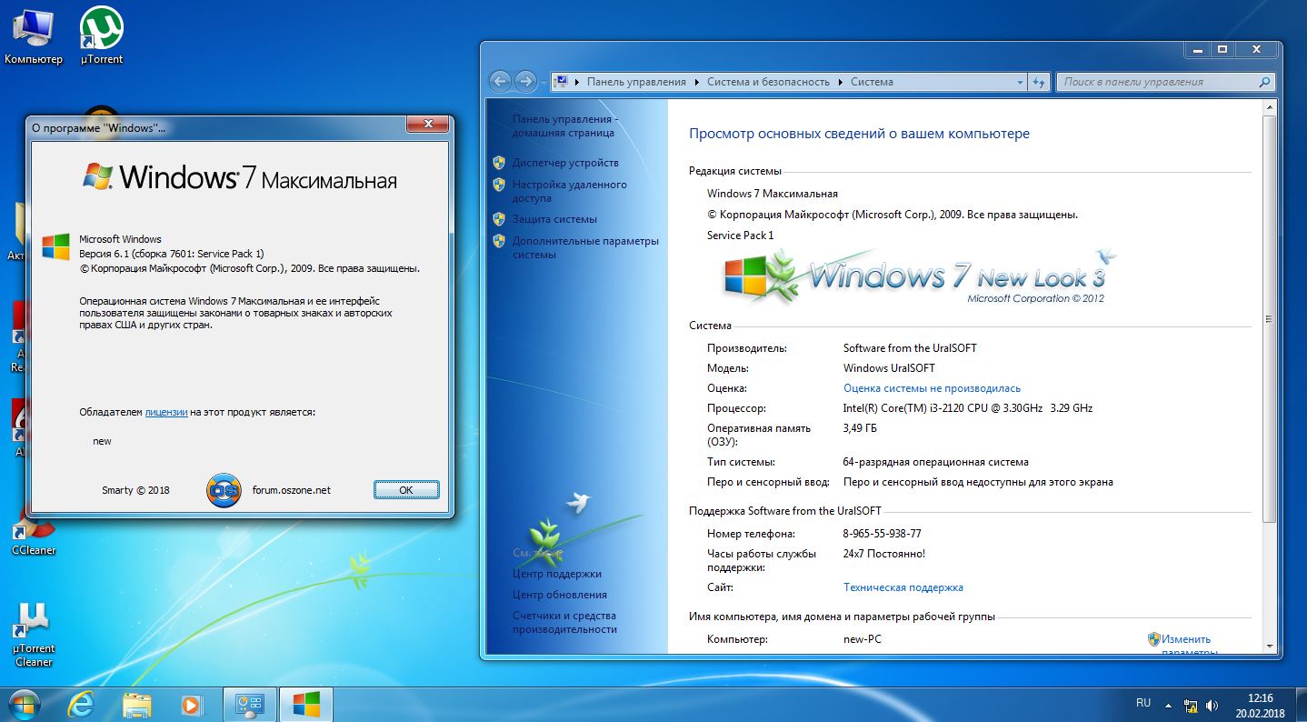1307x722 pixels.
Task: Go back in the Control Panel window
Action: [500, 81]
